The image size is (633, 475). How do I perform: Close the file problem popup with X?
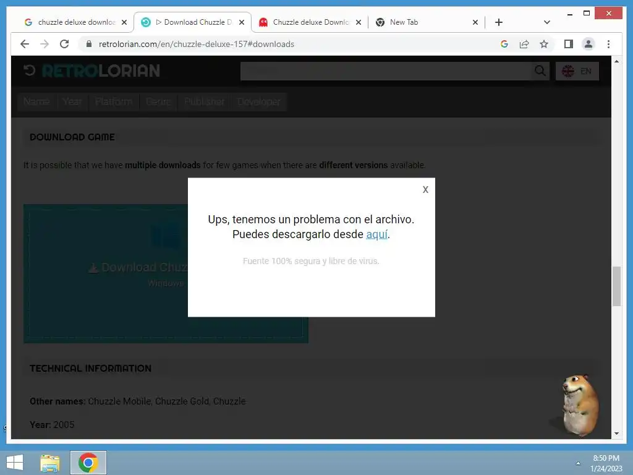click(425, 190)
